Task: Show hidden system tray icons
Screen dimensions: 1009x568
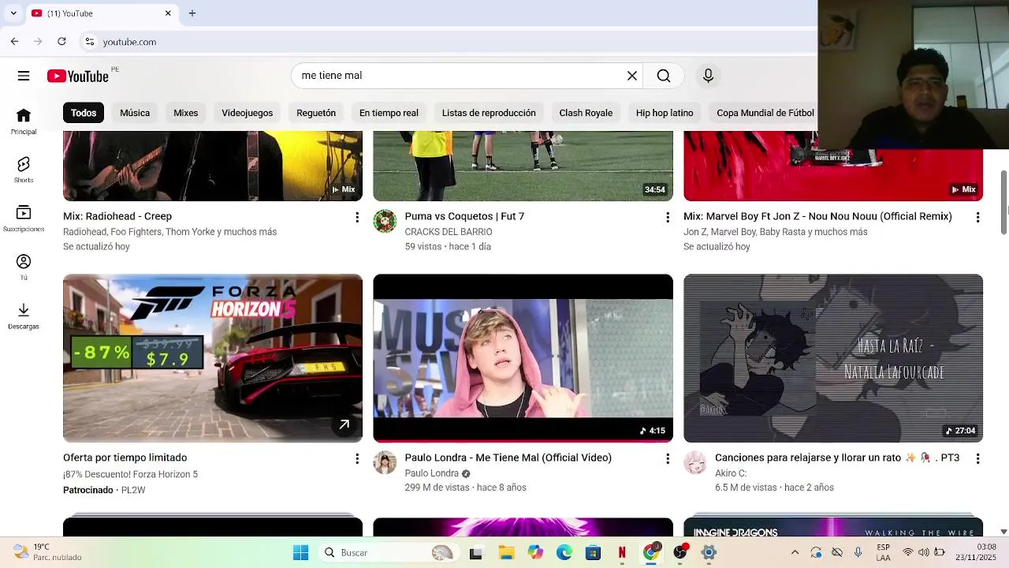Action: tap(795, 552)
